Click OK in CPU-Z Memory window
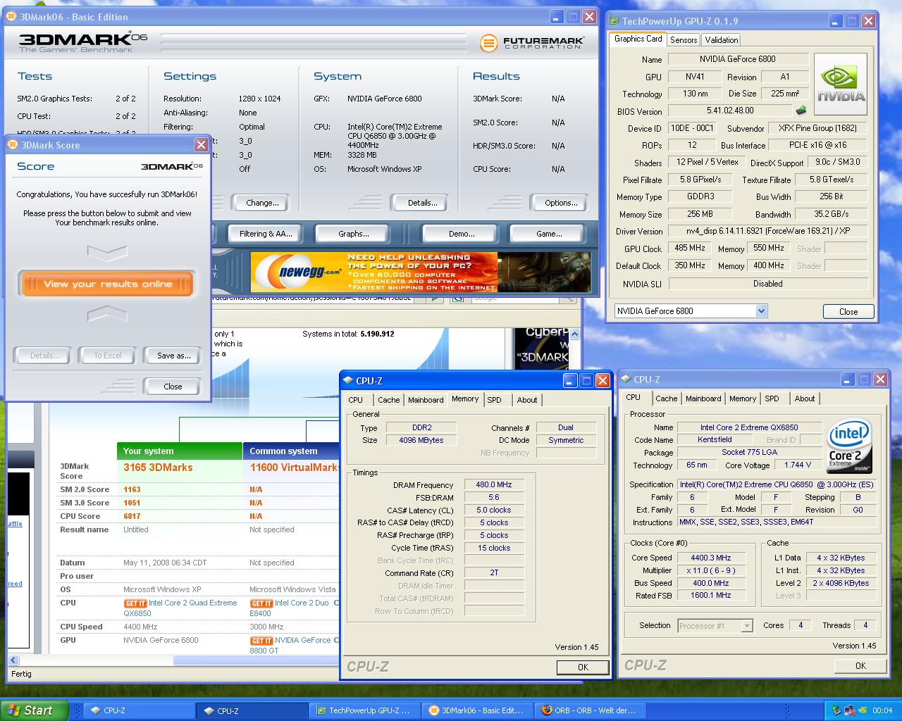Viewport: 902px width, 721px height. click(x=583, y=667)
